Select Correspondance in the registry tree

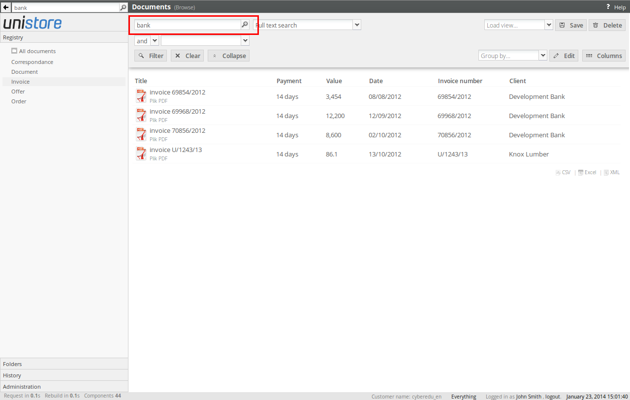coord(32,62)
